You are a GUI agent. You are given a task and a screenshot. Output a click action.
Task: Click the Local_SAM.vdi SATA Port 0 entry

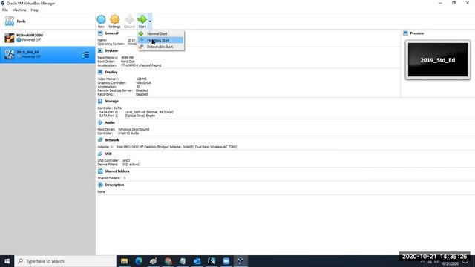(149, 112)
